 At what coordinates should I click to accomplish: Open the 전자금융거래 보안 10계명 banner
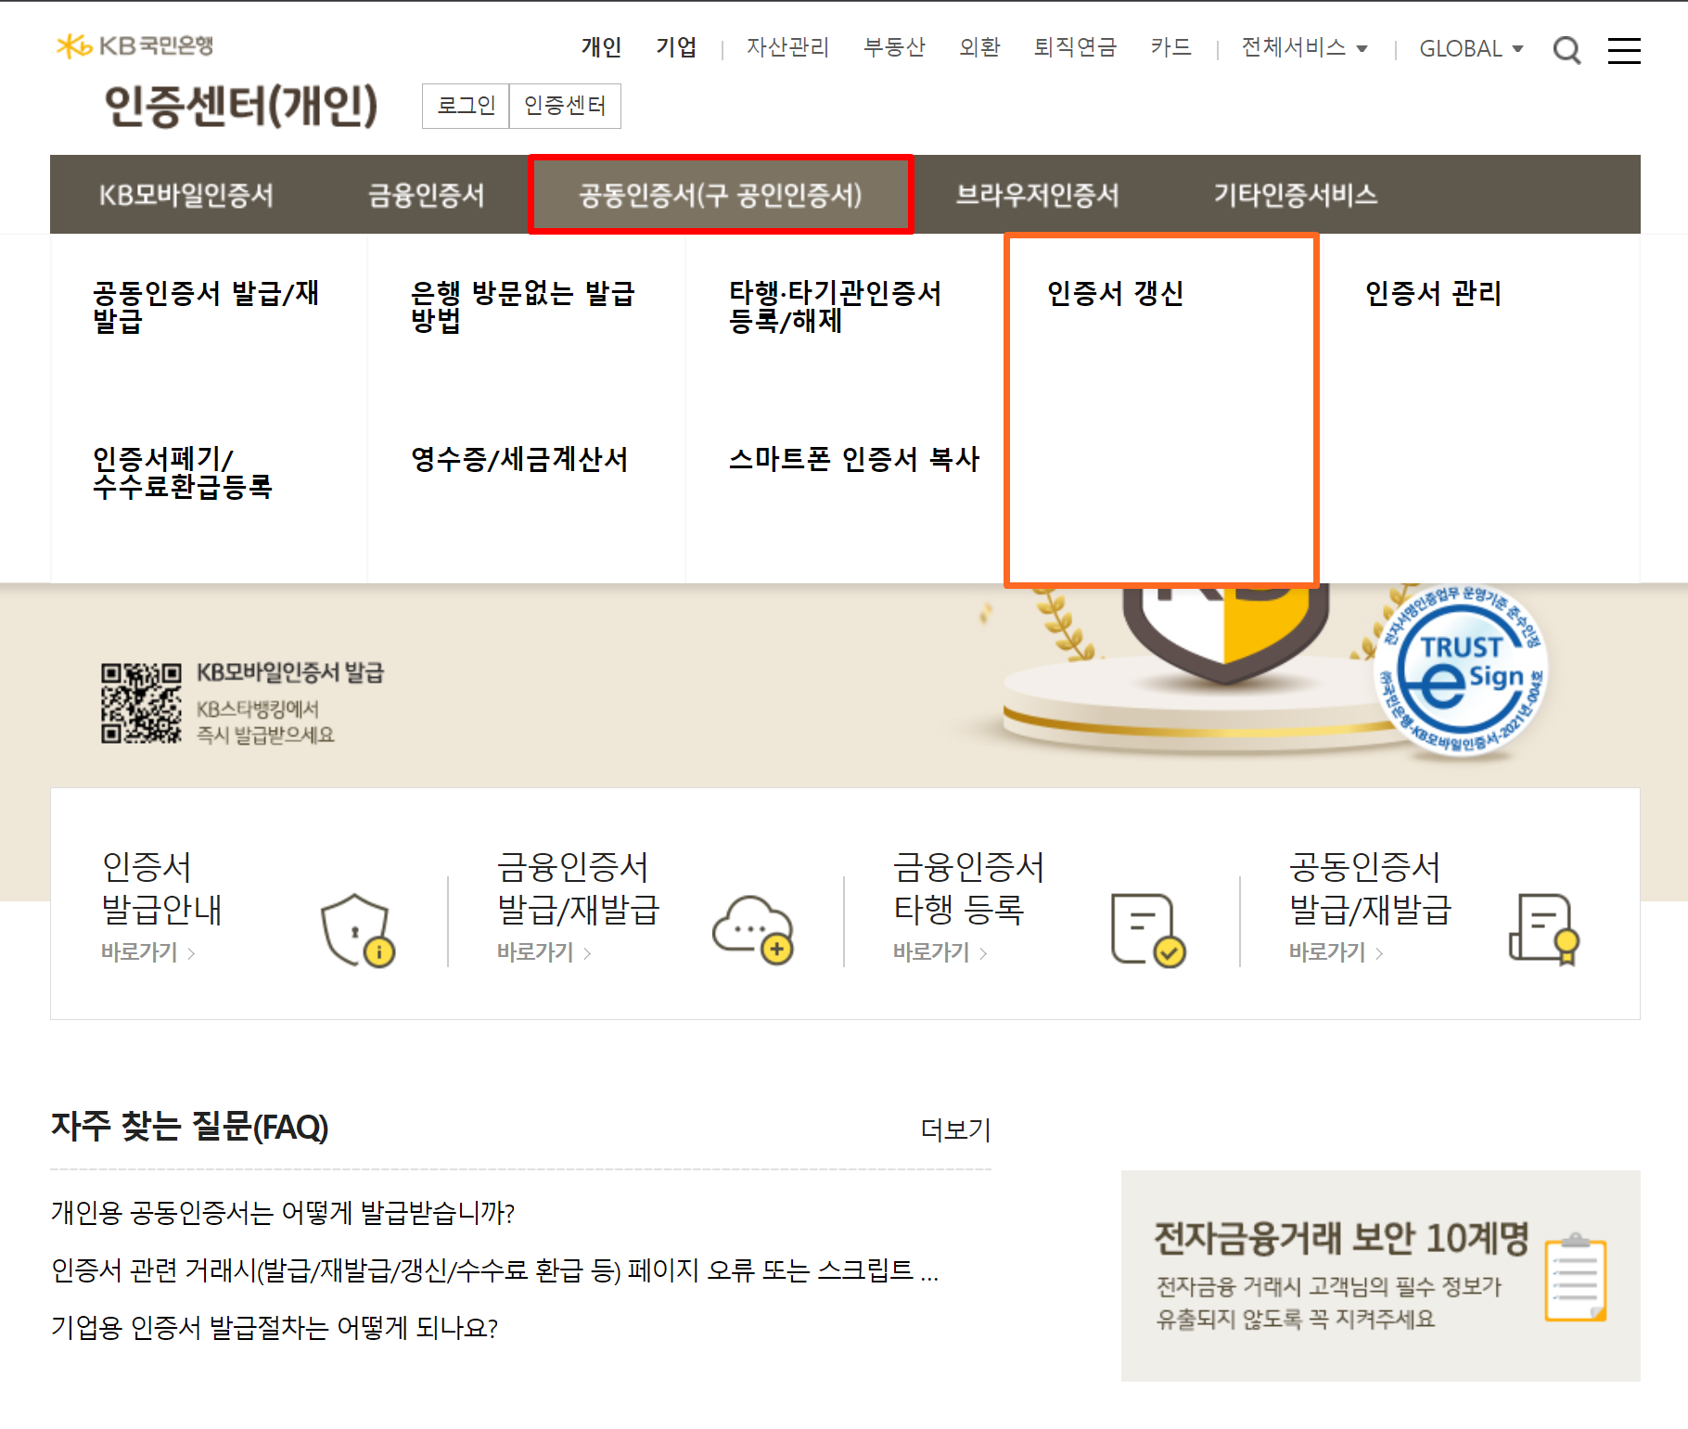[1380, 1276]
